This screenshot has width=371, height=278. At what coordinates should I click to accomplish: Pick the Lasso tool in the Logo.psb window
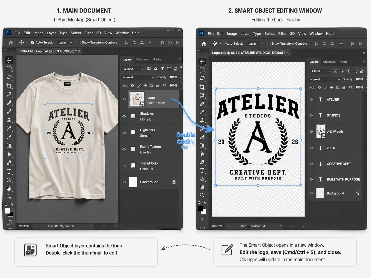[202, 78]
